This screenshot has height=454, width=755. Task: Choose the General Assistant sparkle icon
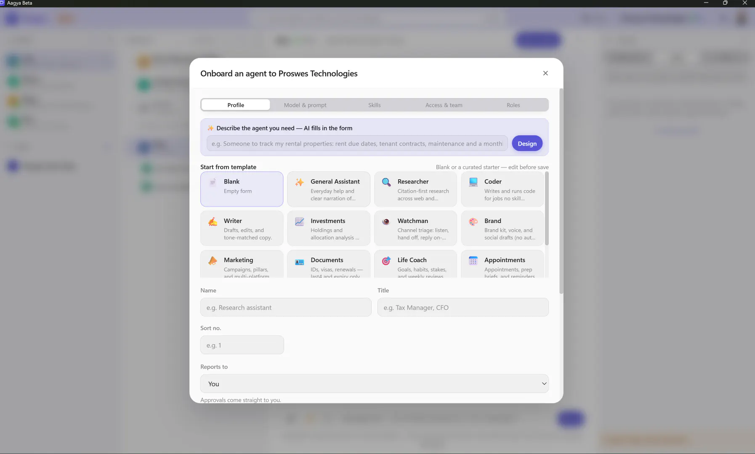tap(299, 182)
